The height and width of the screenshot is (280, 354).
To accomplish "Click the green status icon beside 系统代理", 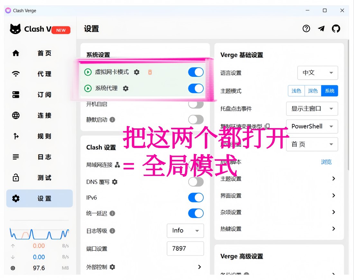I will coord(88,88).
